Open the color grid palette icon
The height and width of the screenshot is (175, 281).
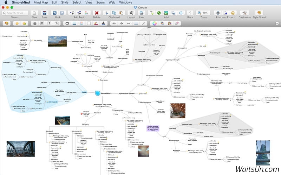tap(162, 23)
